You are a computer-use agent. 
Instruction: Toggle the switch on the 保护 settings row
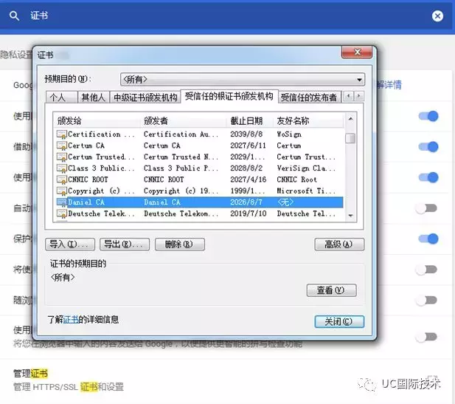point(428,239)
